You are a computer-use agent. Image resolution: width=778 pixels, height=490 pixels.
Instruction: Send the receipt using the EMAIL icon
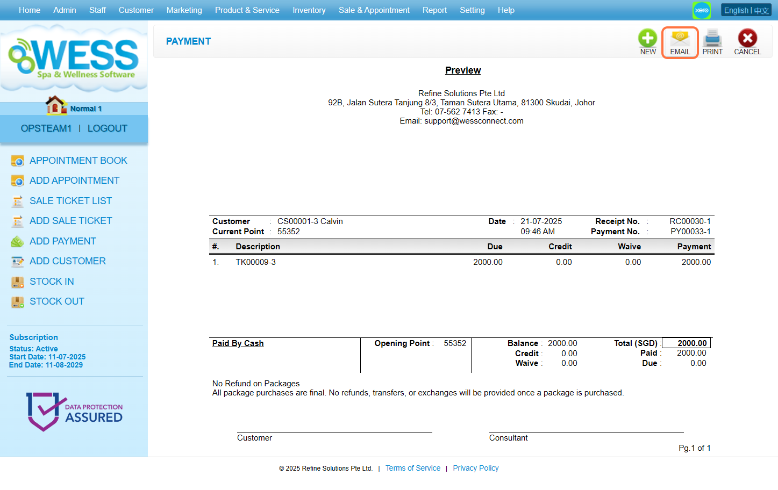[680, 39]
